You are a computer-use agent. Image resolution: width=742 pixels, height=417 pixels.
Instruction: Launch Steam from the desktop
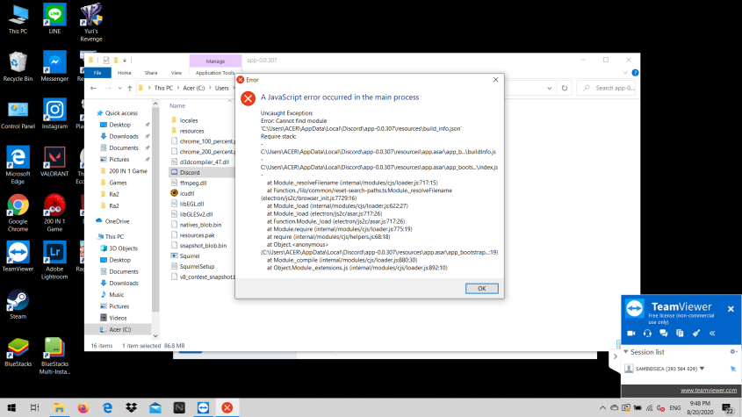coord(18,304)
